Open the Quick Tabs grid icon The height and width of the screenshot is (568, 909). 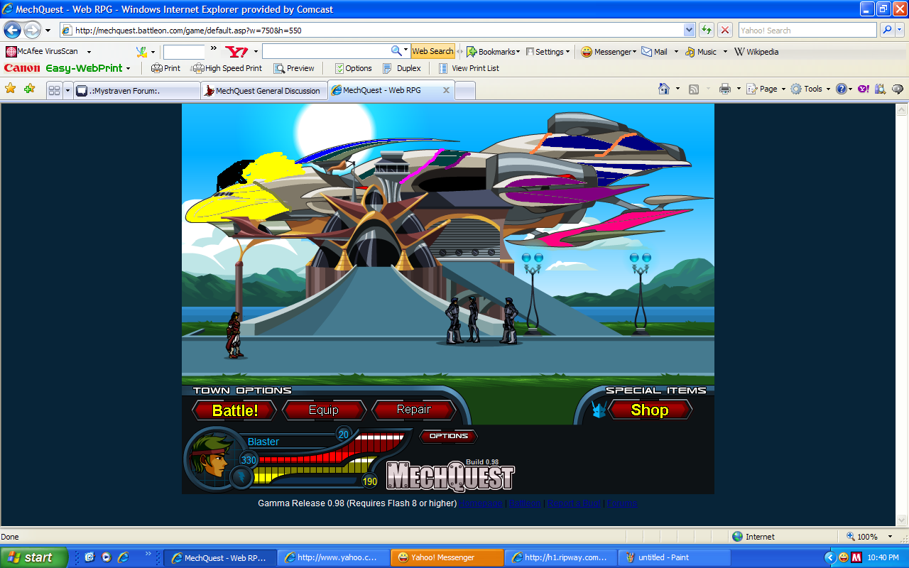(54, 90)
